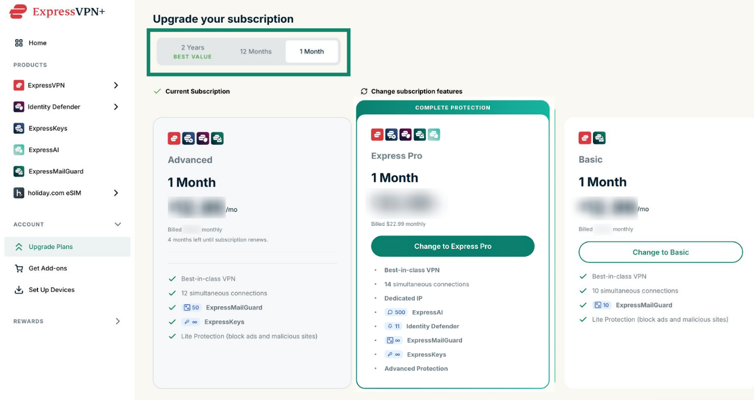
Task: Switch billing period to 12 Months
Action: click(x=256, y=51)
